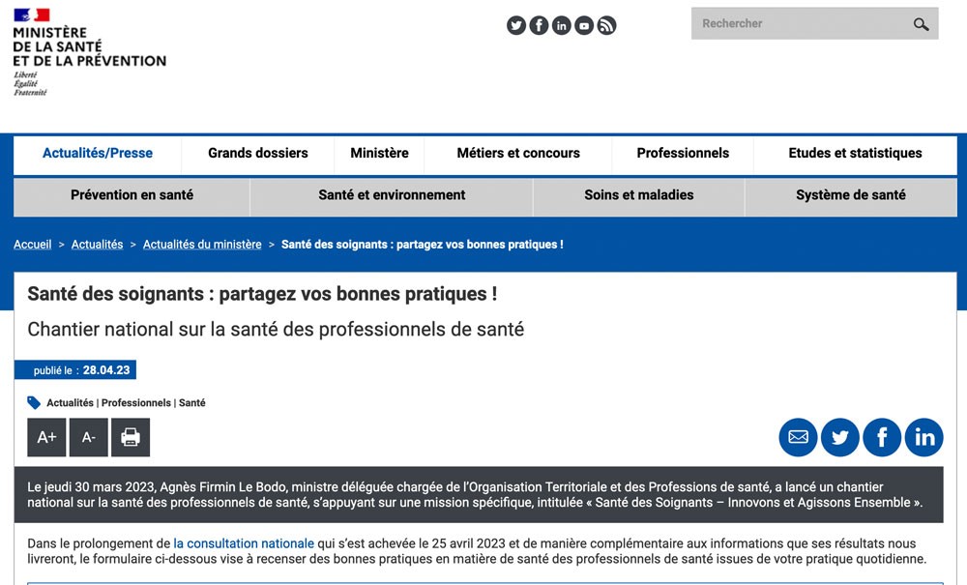Select the Métiers et concours menu item
This screenshot has width=967, height=585.
(518, 153)
